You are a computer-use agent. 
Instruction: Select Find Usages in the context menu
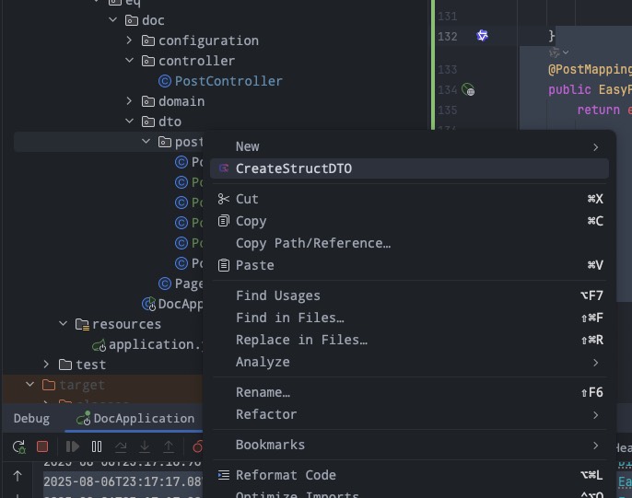[278, 295]
